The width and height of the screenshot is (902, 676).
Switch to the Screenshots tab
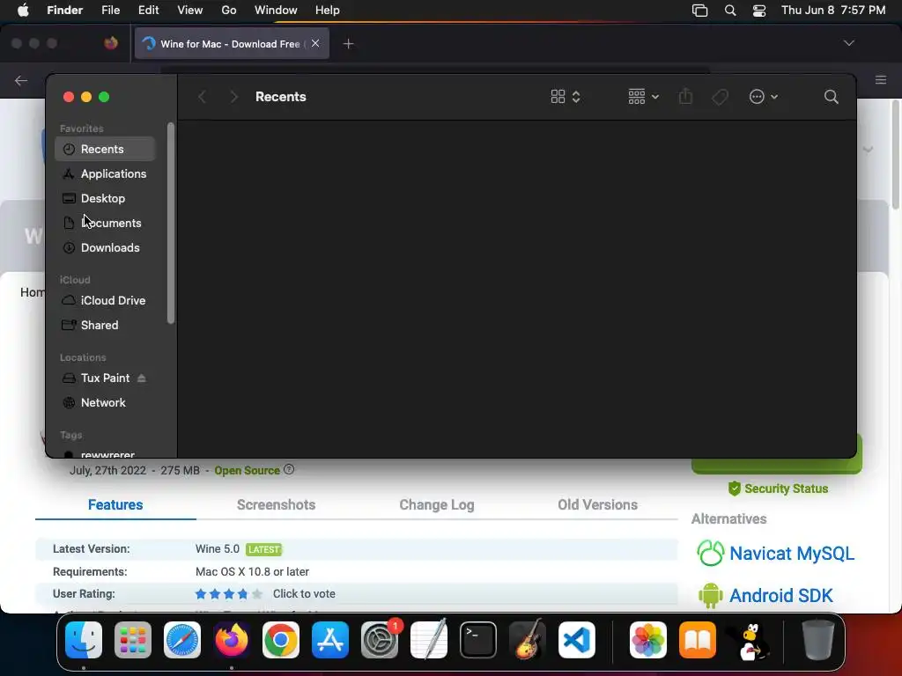point(276,504)
